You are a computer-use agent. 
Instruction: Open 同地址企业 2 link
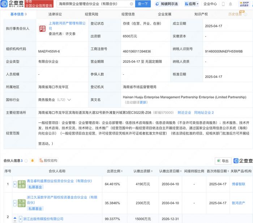tap(204, 113)
